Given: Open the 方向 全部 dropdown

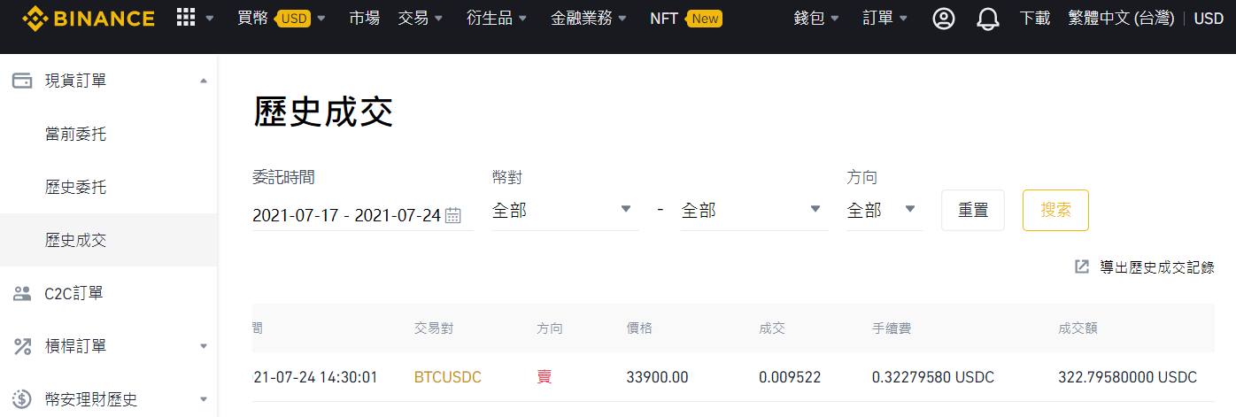Looking at the screenshot, I should 885,211.
